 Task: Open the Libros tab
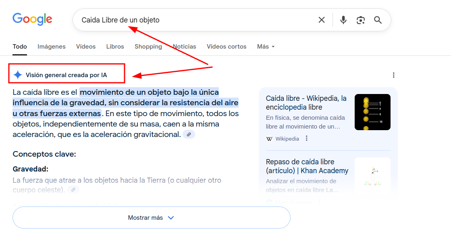point(115,47)
